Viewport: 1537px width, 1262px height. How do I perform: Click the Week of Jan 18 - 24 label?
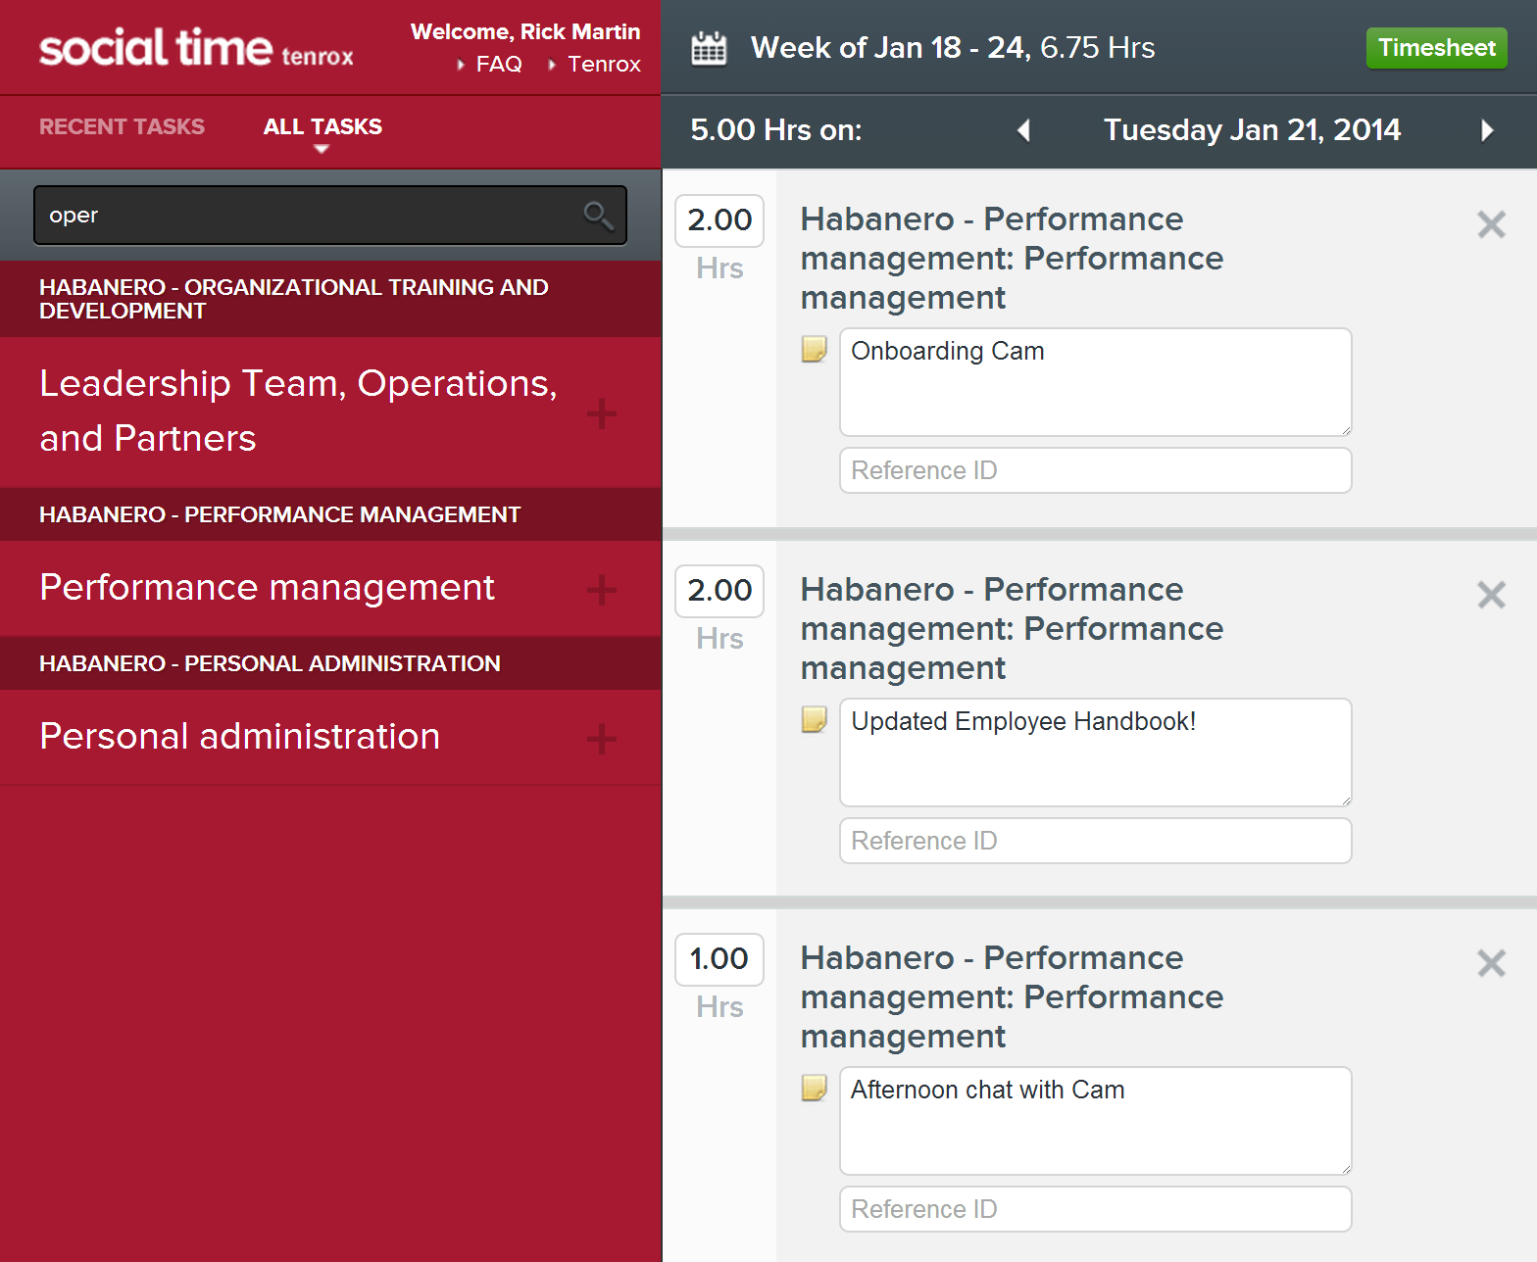pyautogui.click(x=890, y=48)
